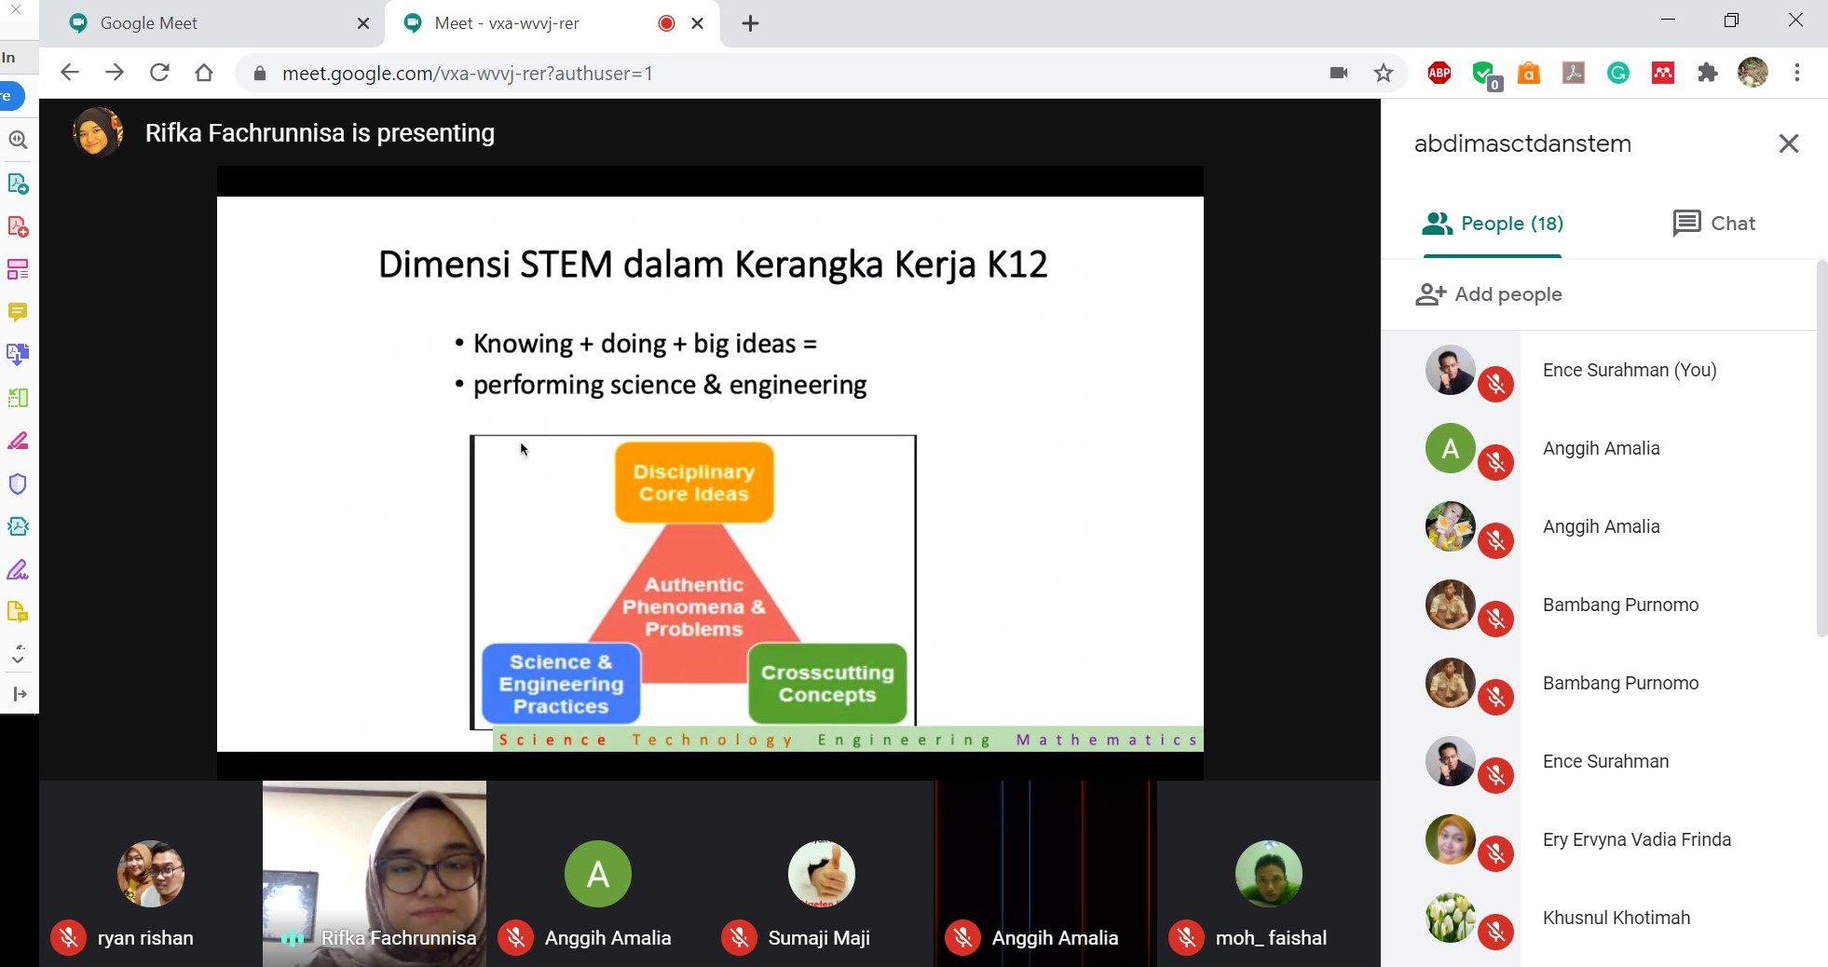The width and height of the screenshot is (1828, 967).
Task: Toggle the mic icon on ryan rishan's tile
Action: pos(69,937)
